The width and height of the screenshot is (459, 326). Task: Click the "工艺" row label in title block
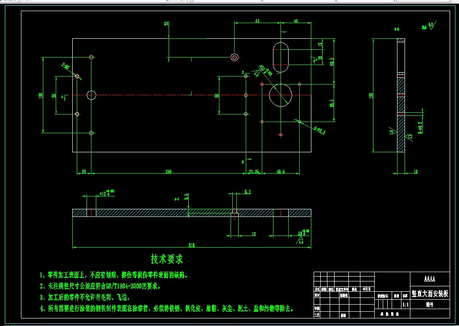[317, 315]
